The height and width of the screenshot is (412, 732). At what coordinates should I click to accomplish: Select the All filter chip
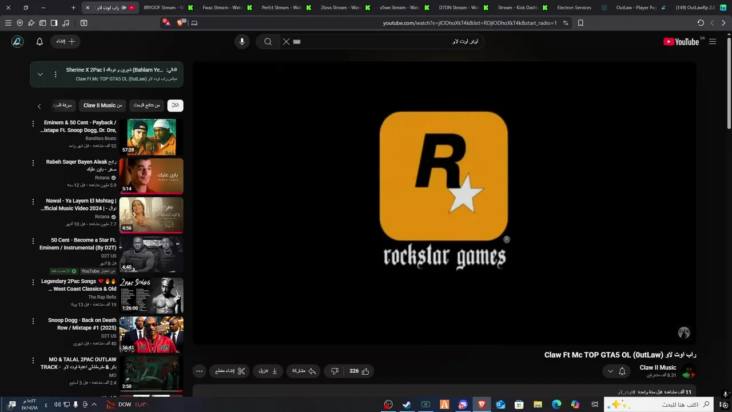coord(175,105)
